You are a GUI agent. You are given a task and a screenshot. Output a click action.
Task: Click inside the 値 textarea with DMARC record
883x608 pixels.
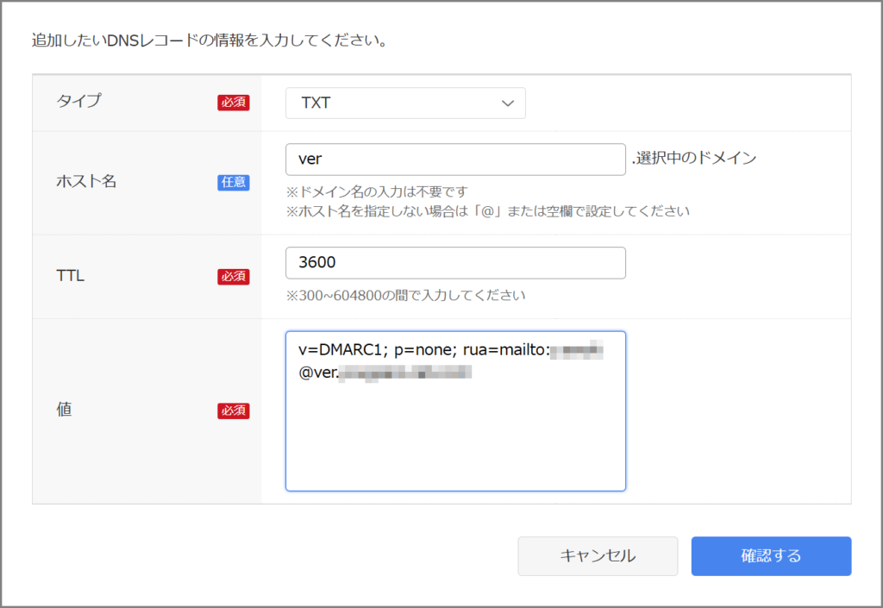tap(455, 431)
